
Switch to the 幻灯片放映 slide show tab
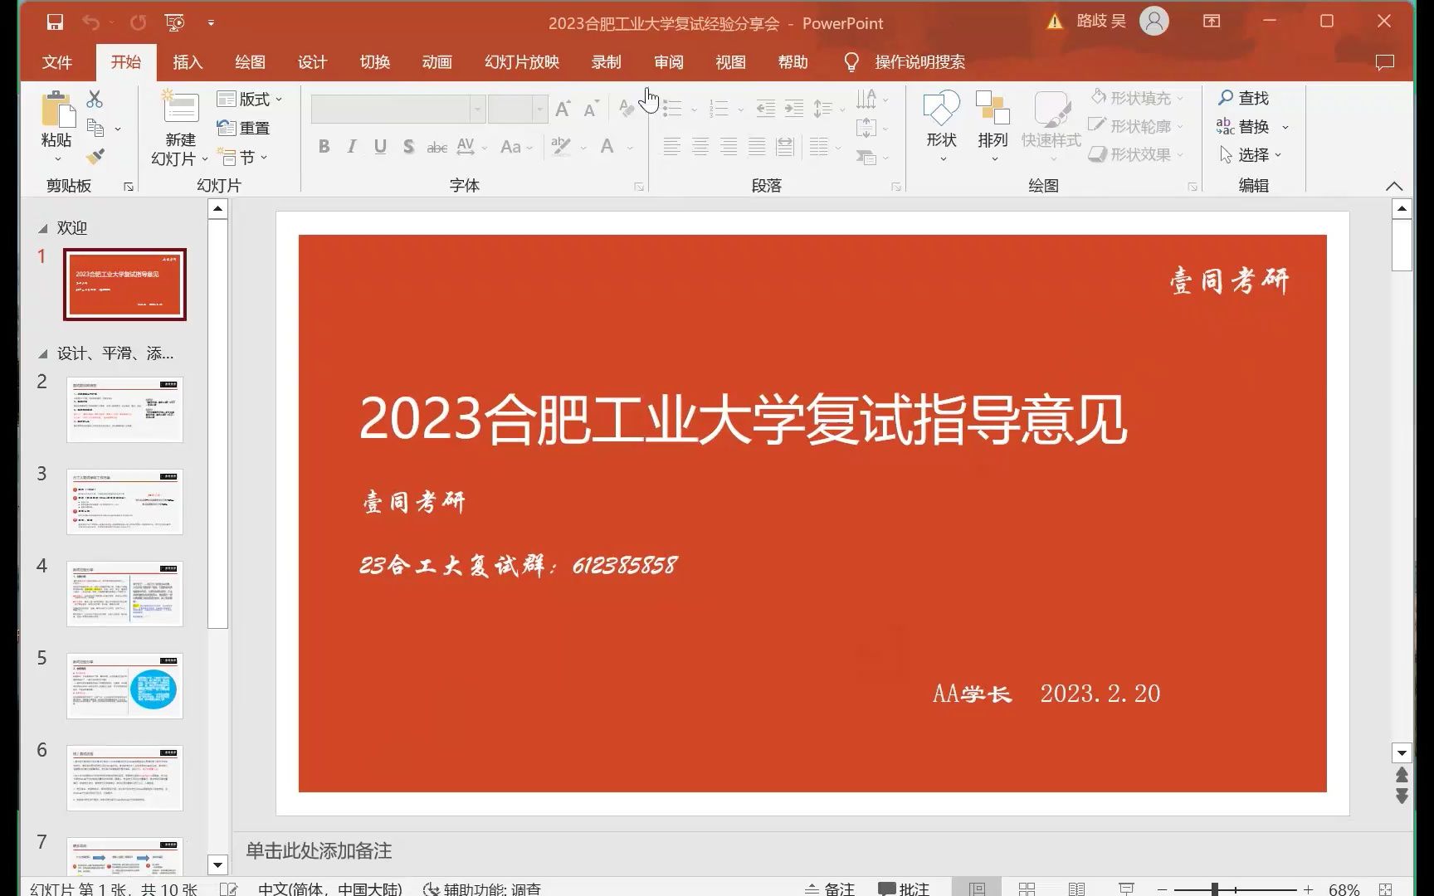522,62
